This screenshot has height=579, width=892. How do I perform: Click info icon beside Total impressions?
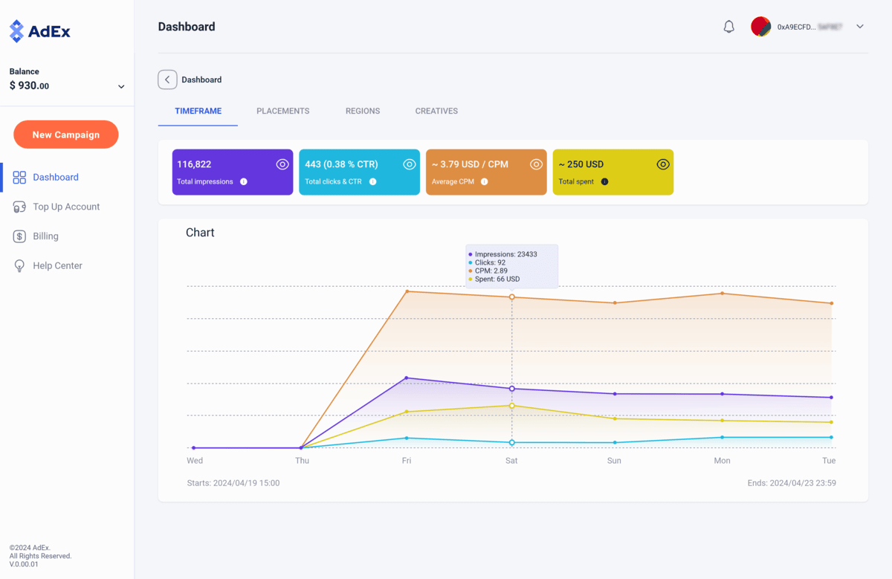[244, 182]
